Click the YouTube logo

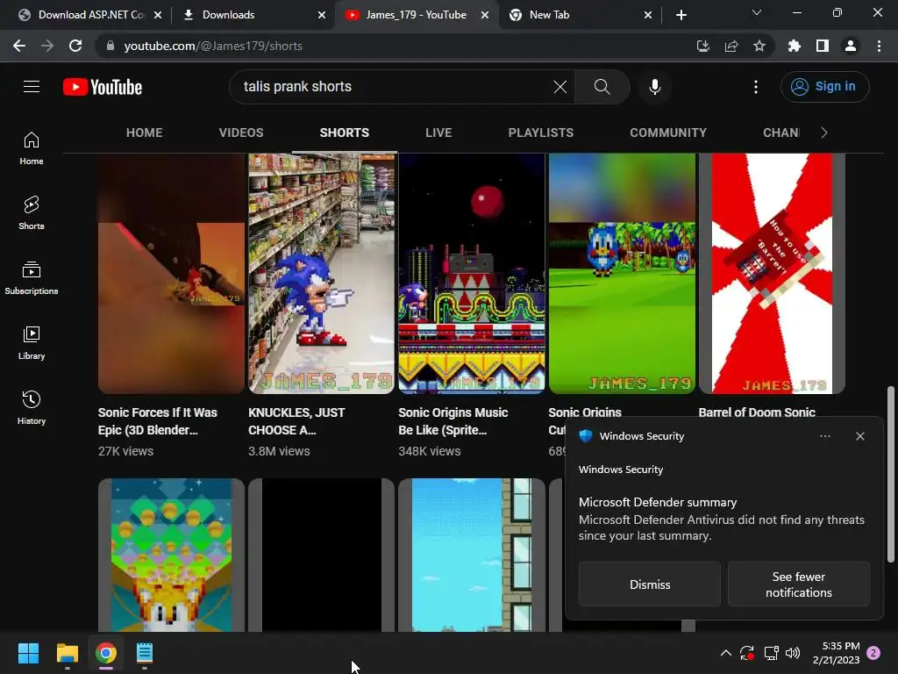pyautogui.click(x=103, y=87)
